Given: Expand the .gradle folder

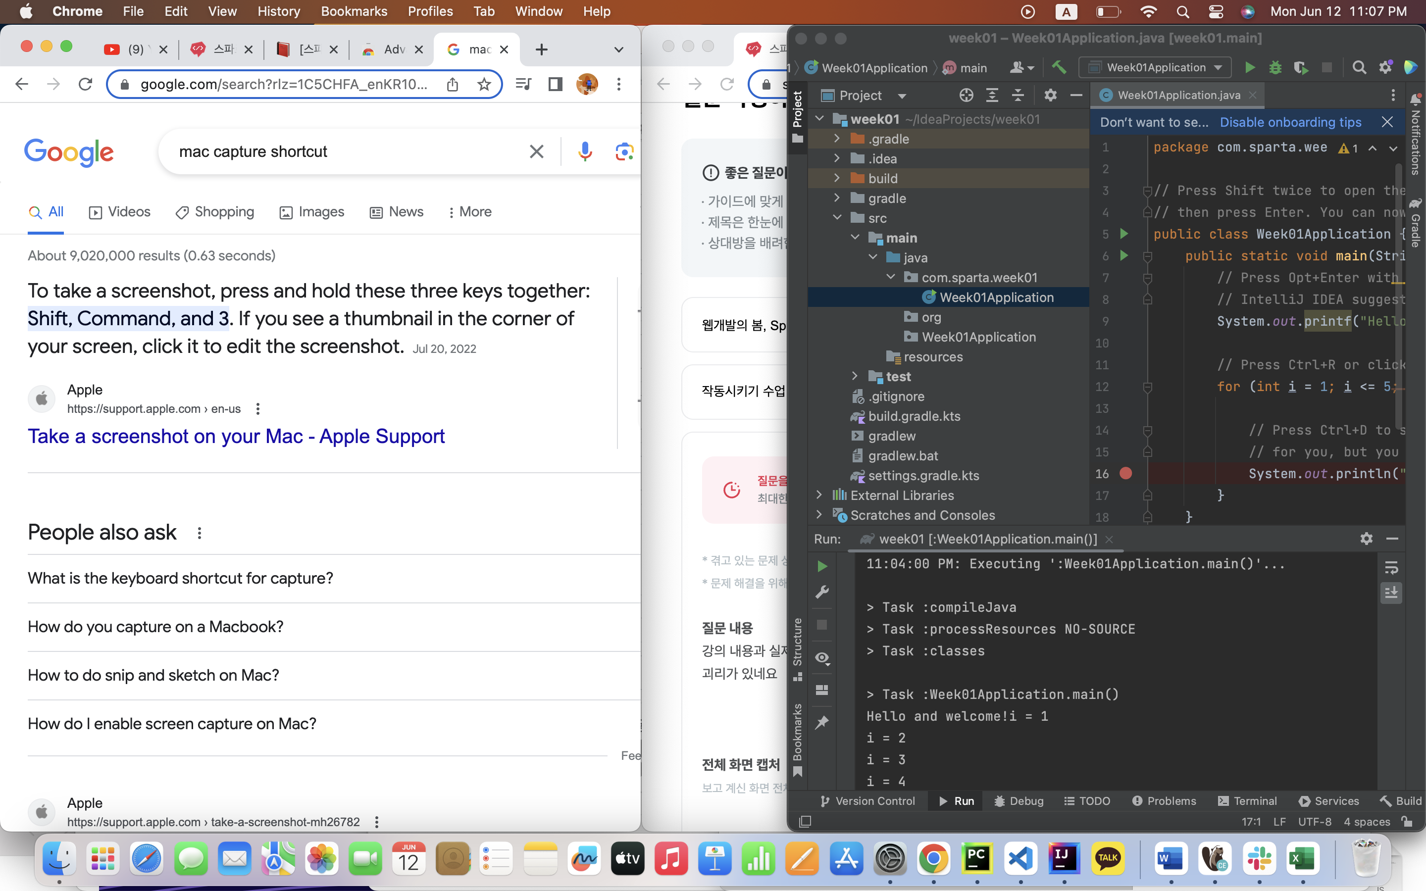Looking at the screenshot, I should pyautogui.click(x=837, y=139).
